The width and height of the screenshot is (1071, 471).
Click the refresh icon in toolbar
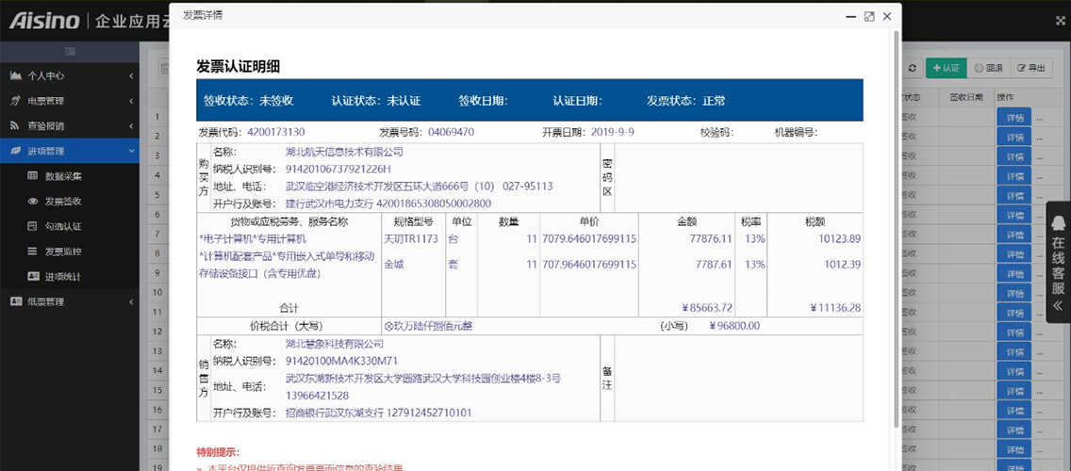pos(913,68)
